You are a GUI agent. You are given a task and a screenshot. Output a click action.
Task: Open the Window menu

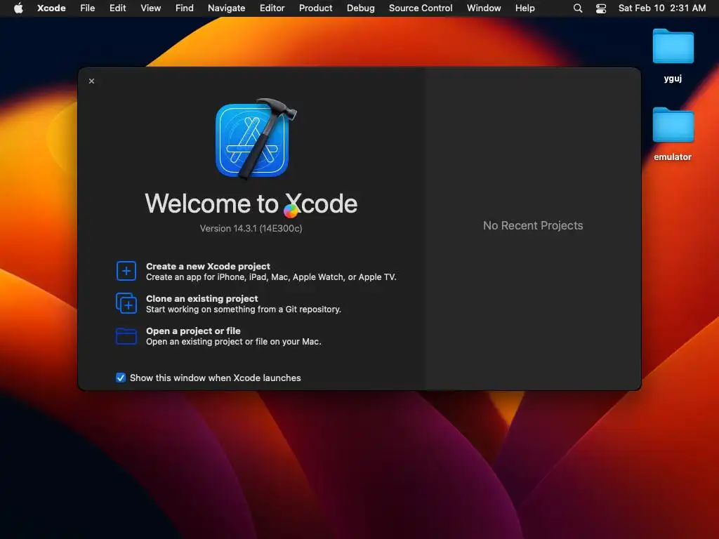484,8
